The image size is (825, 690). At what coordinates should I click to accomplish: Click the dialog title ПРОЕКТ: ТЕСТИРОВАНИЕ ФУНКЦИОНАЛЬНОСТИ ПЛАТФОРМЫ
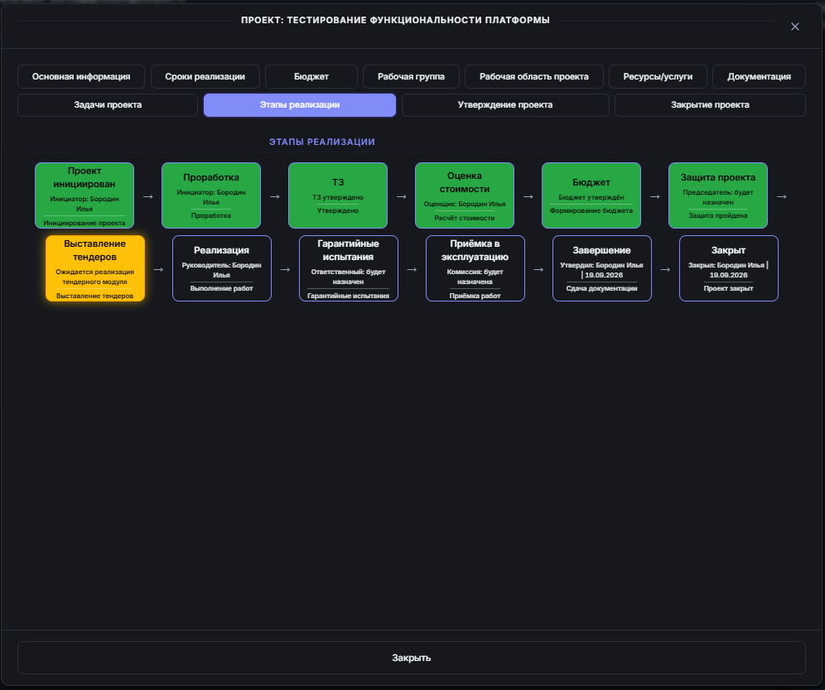coord(395,20)
